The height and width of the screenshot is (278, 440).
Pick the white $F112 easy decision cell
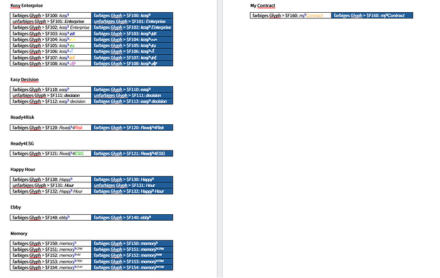pyautogui.click(x=51, y=101)
